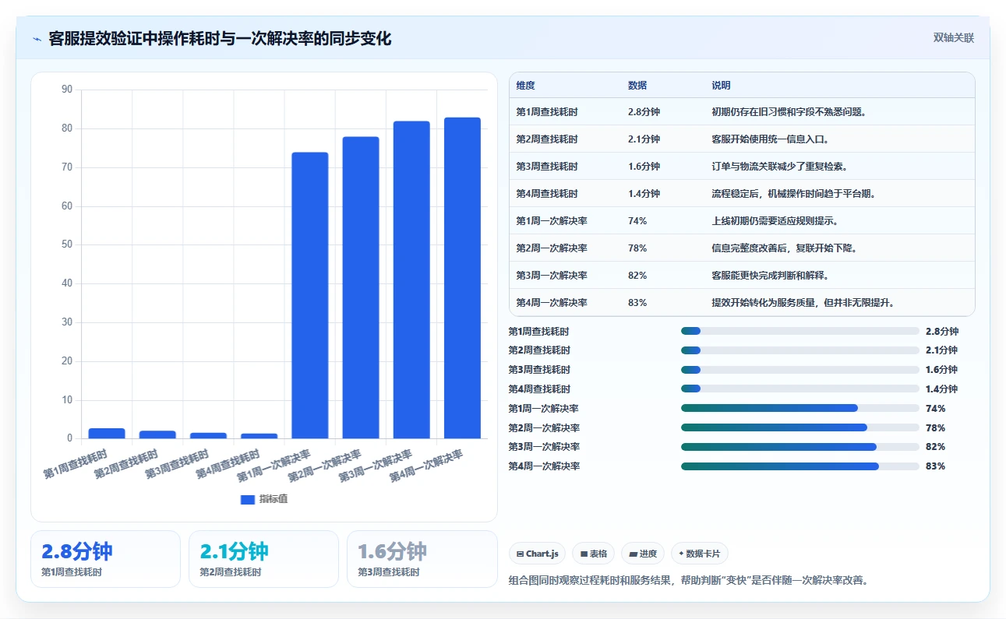Open the 2.8分钟 第1周查找耗时 data card
Viewport: 1006px width, 619px height.
(105, 559)
